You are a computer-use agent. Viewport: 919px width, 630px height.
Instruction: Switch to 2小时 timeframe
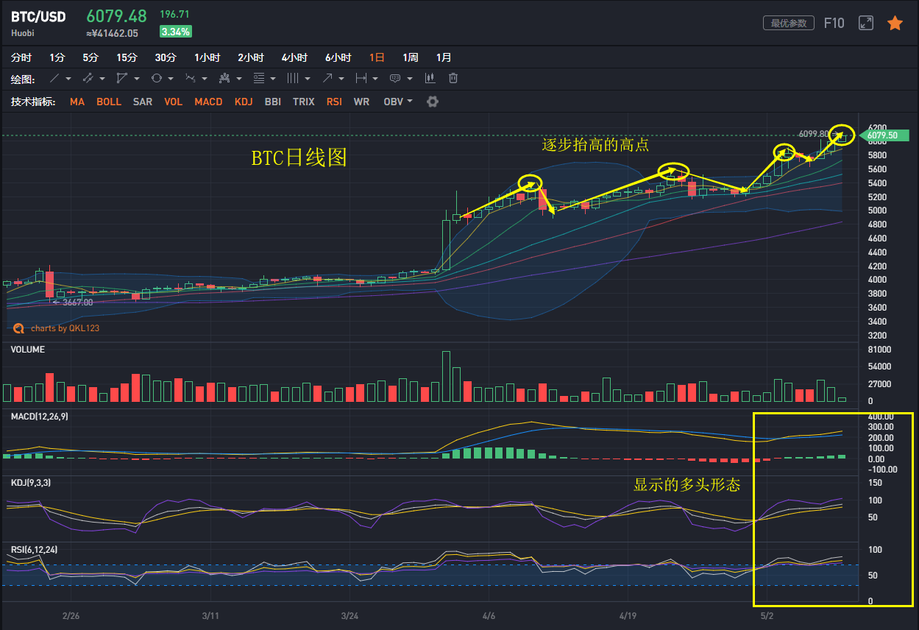pyautogui.click(x=251, y=57)
